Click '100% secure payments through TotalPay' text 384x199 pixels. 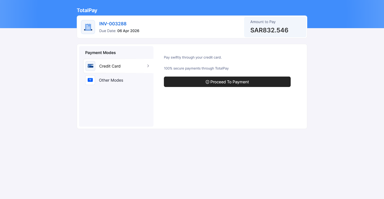[196, 68]
